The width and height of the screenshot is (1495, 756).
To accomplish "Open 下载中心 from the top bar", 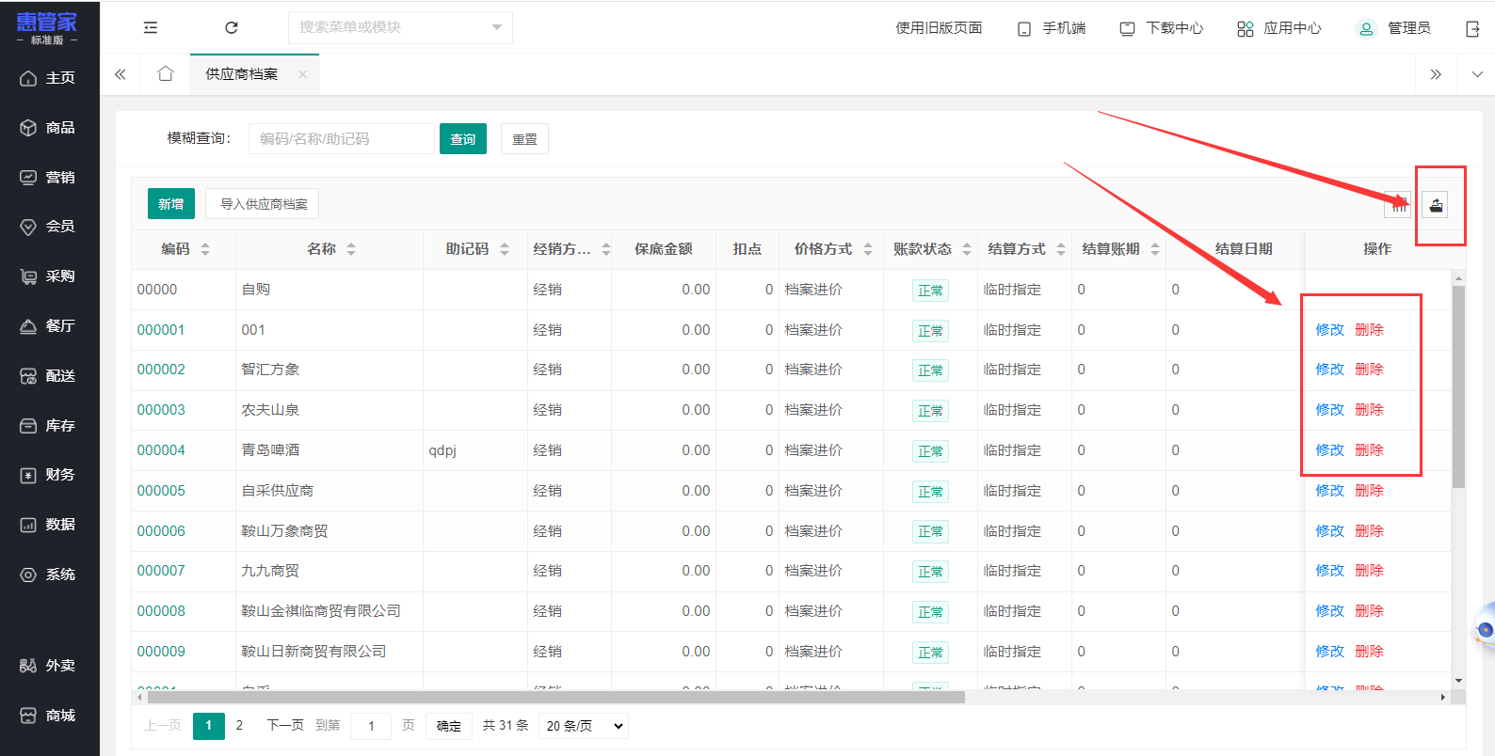I will 1162,28.
